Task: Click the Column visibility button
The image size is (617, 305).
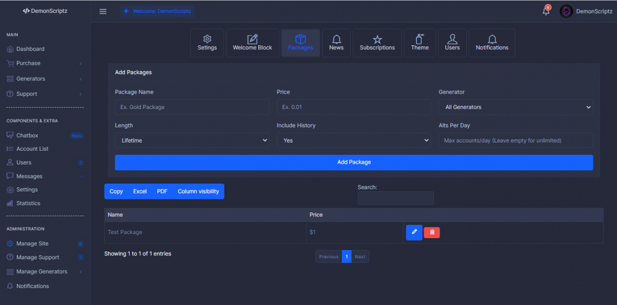Action: 198,191
